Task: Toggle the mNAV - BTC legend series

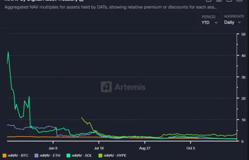Action: [15, 156]
